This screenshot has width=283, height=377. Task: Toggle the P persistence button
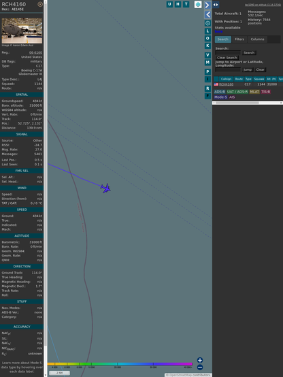click(207, 72)
